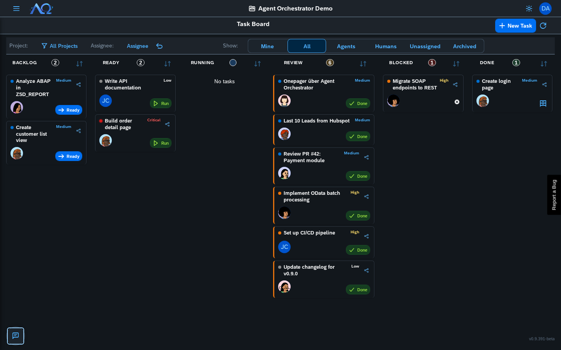Open the Assignee filter dropdown

click(138, 46)
